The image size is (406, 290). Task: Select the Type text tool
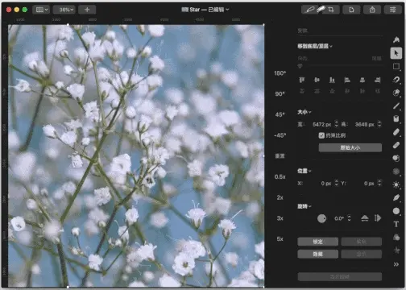tap(396, 224)
